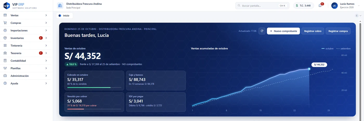Click Registrar compra button
The height and width of the screenshot is (121, 364).
click(x=338, y=31)
